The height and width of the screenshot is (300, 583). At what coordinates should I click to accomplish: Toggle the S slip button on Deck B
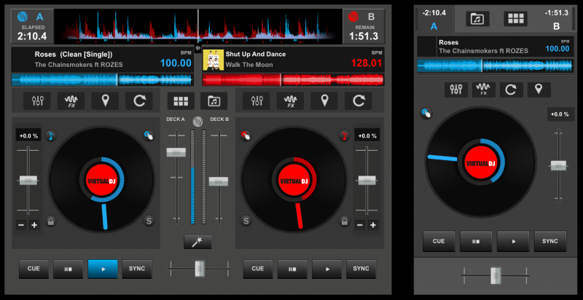pyautogui.click(x=246, y=221)
